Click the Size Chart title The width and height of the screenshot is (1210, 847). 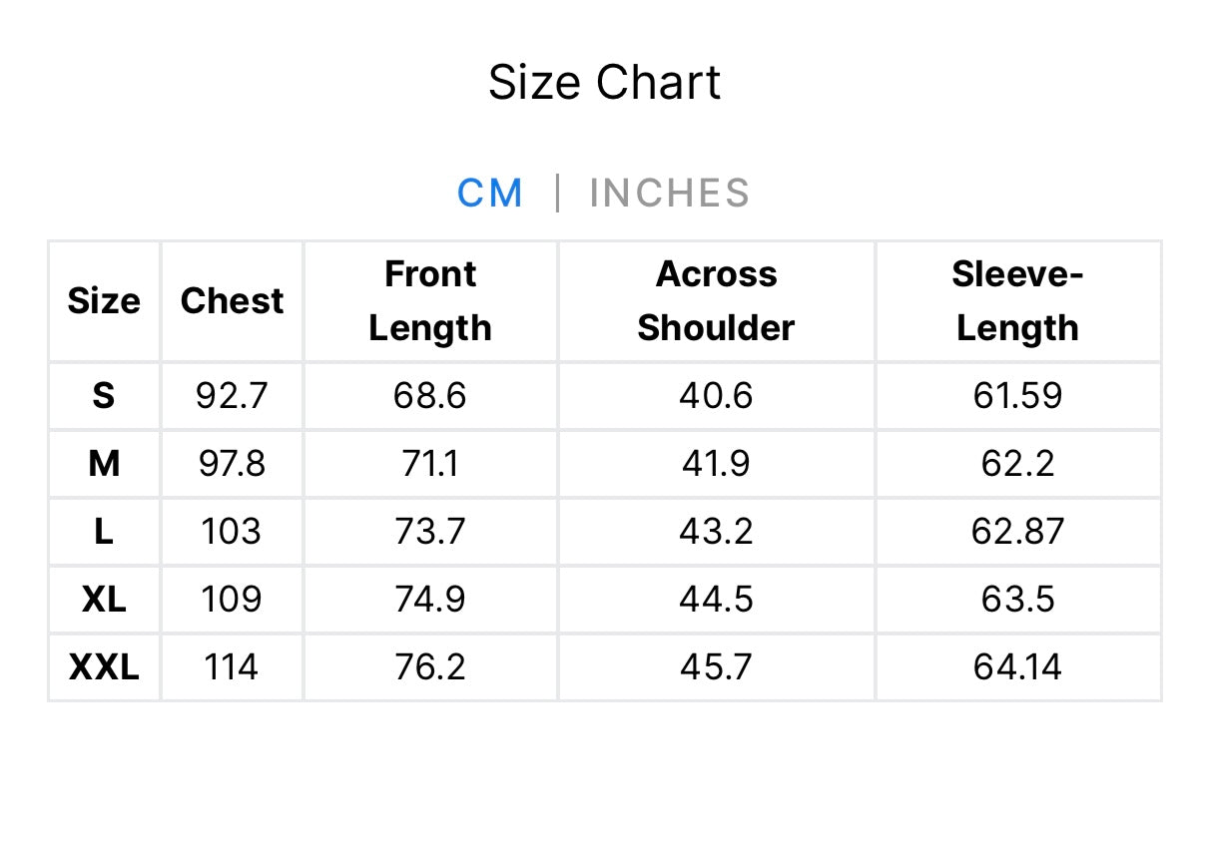pyautogui.click(x=604, y=82)
